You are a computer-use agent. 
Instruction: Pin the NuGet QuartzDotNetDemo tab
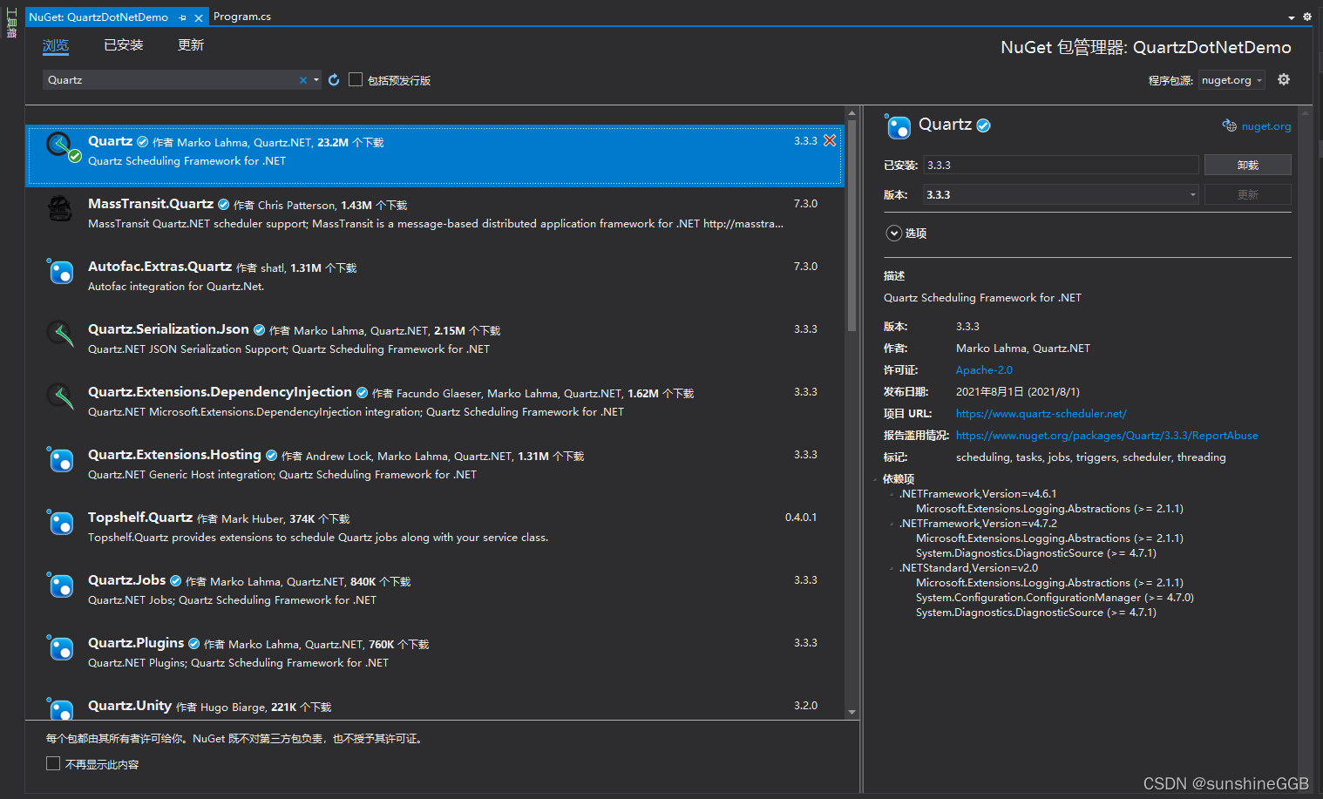pos(183,17)
